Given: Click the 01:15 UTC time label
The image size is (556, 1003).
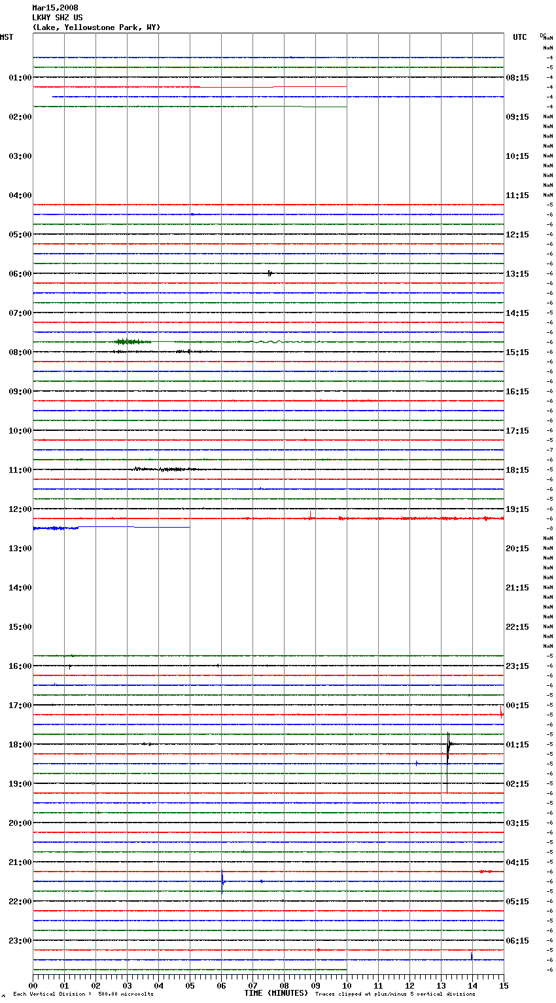Looking at the screenshot, I should (x=517, y=745).
